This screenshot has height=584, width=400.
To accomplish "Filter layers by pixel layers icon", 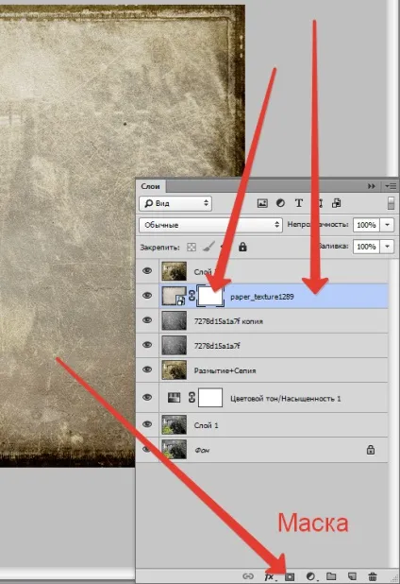I will coord(262,203).
